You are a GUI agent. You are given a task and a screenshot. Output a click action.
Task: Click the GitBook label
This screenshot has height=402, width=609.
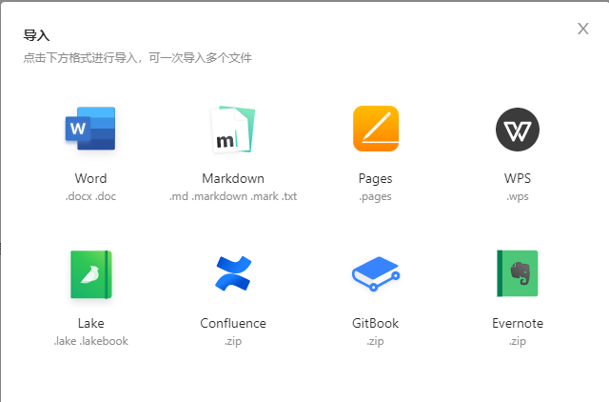pyautogui.click(x=375, y=323)
